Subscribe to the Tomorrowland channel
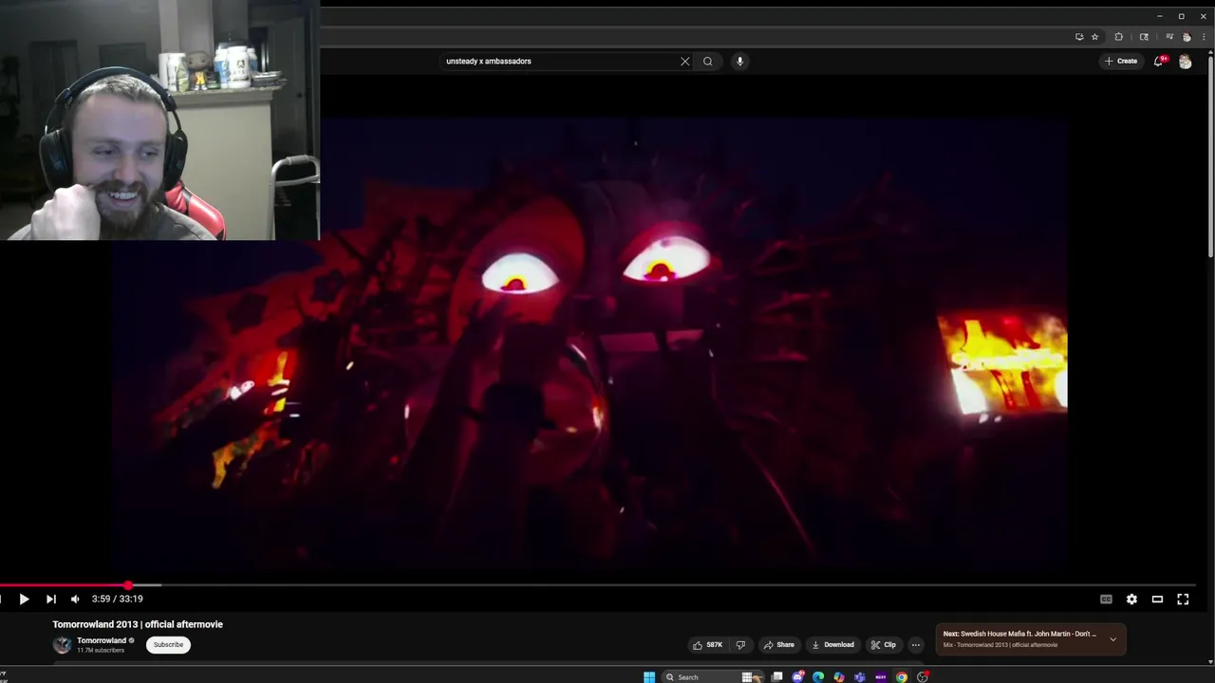1215x683 pixels. pos(168,645)
